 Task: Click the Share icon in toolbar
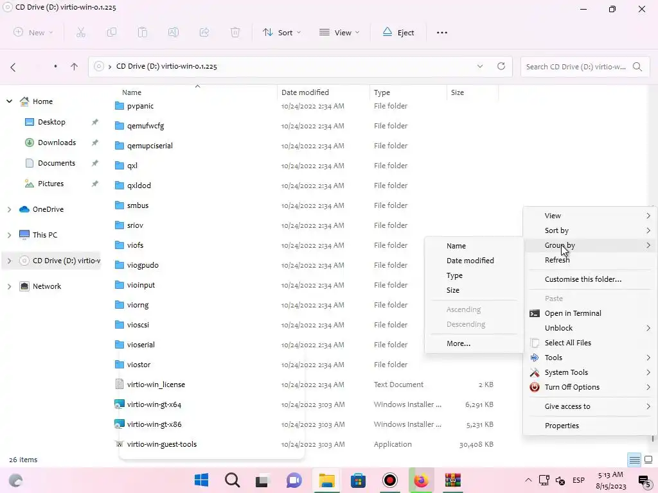point(204,32)
